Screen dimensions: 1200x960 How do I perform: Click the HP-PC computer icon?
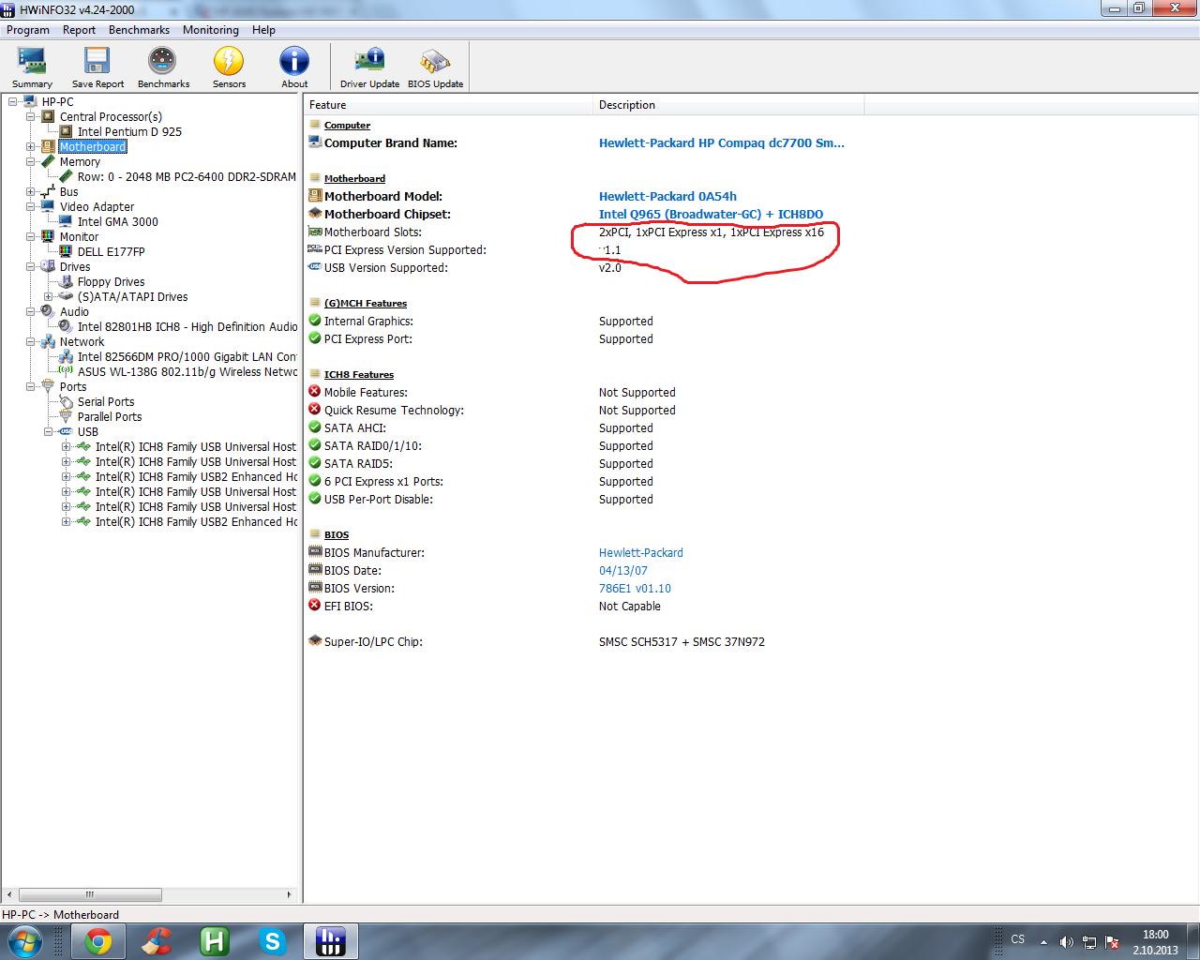click(30, 101)
